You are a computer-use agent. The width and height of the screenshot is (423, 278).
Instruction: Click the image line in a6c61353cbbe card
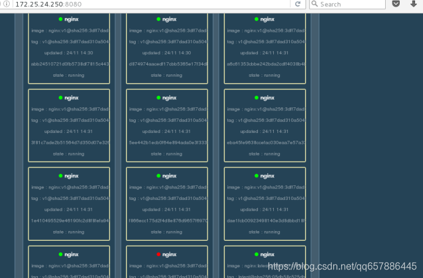[x=266, y=30]
